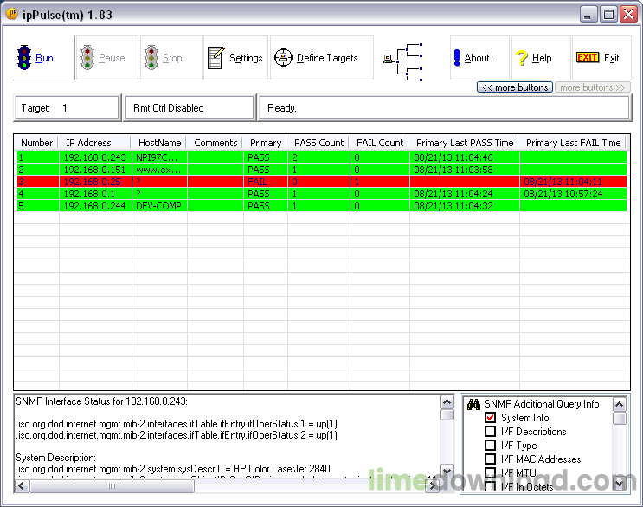643x507 pixels.
Task: Click the yellow Help question mark icon
Action: point(522,58)
